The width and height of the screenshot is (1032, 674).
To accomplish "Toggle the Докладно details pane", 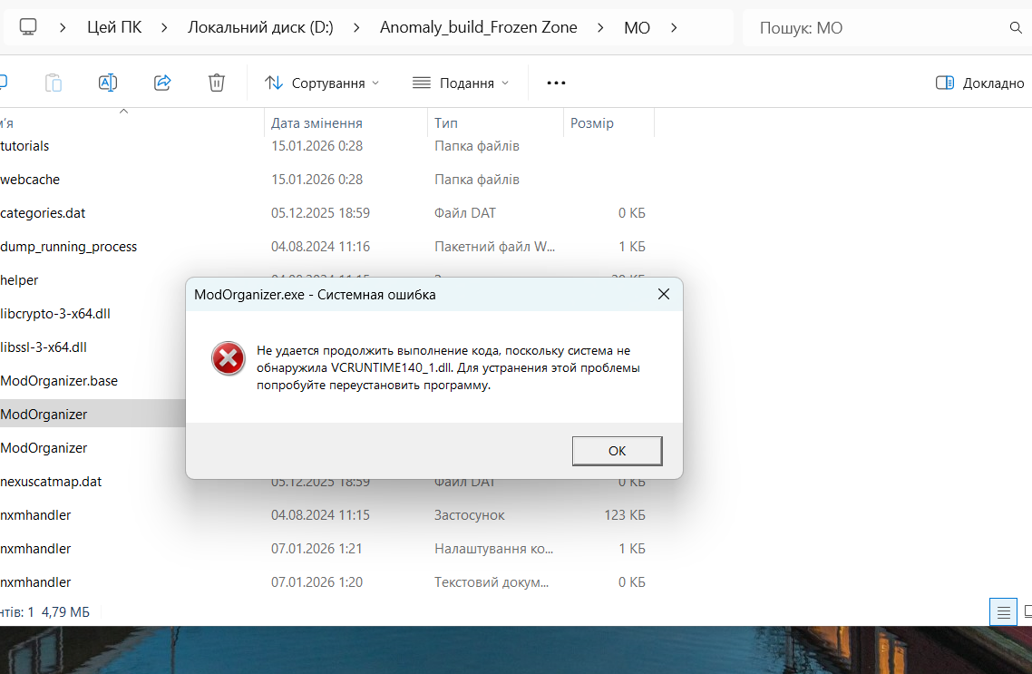I will 979,83.
